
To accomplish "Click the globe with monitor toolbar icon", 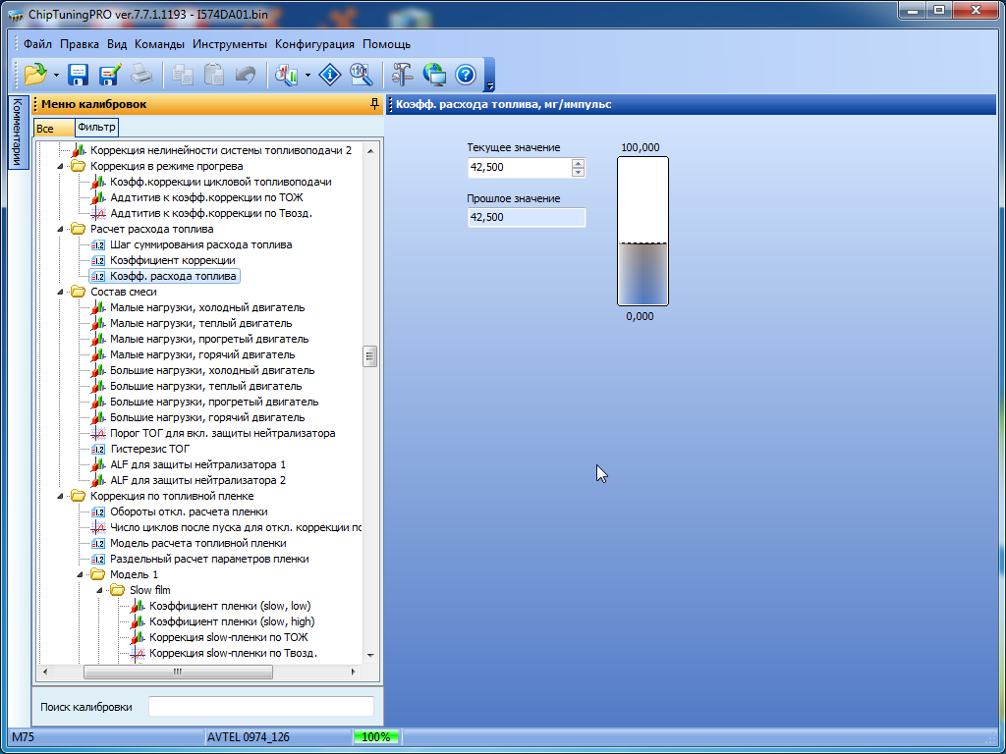I will coord(434,75).
